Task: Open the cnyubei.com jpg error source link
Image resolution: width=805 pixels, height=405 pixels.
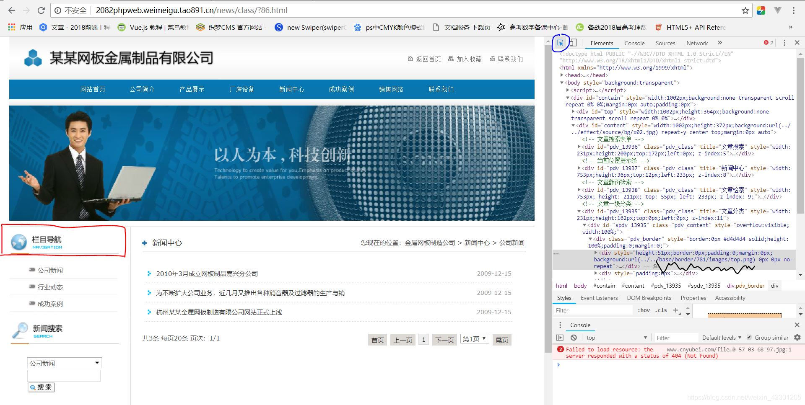Action: click(729, 349)
